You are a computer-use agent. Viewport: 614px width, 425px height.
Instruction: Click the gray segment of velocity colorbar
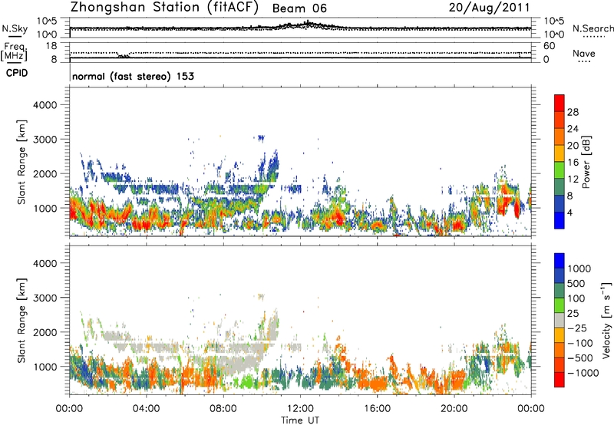point(560,321)
